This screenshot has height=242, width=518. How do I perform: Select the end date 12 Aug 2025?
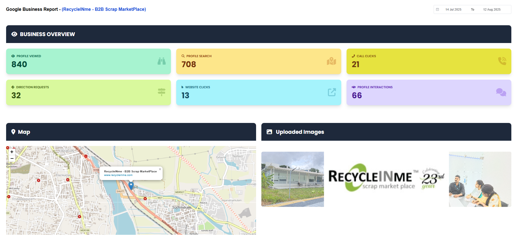pyautogui.click(x=492, y=9)
